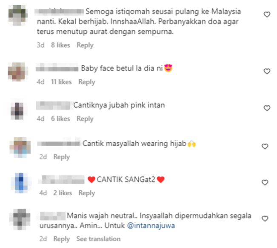
Task: Open blue avatar beside 'CANTIK SANGat2' comment
Action: 21,183
